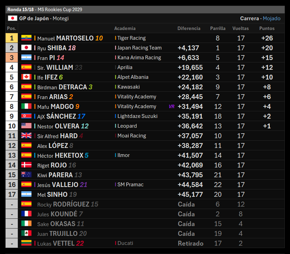The image size is (290, 254).
Task: Click the Spain flag beside Birdman Detraca
Action: (x=26, y=87)
